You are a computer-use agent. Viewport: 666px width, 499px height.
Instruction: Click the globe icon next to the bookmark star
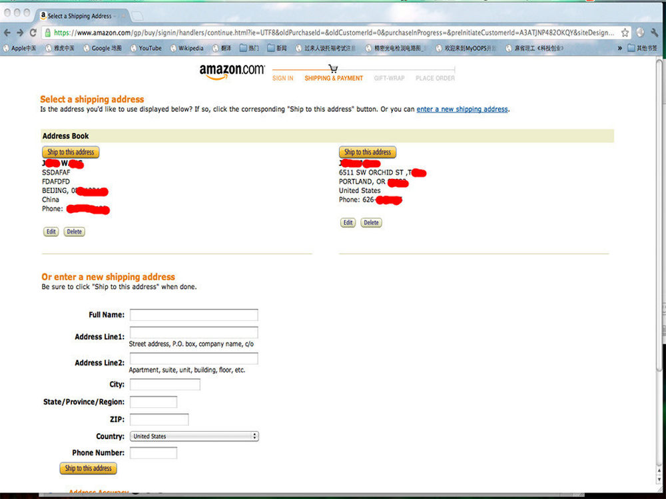pos(640,33)
